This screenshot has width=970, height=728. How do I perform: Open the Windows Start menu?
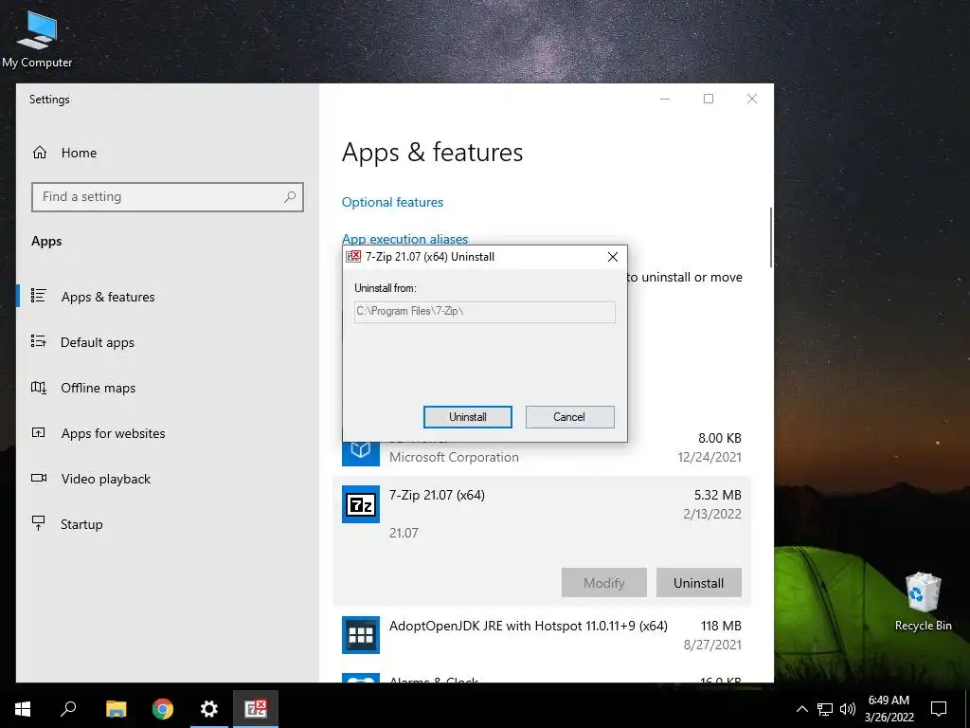[23, 709]
